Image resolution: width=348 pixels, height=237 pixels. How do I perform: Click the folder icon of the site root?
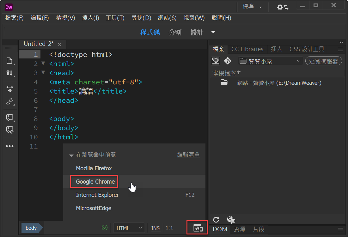click(224, 82)
